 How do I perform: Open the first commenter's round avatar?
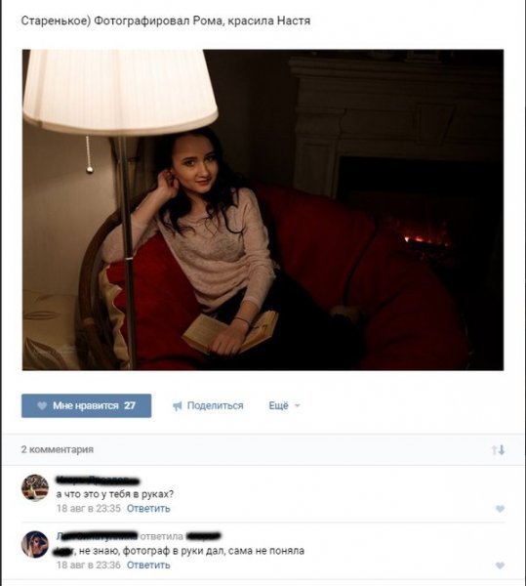tap(35, 487)
